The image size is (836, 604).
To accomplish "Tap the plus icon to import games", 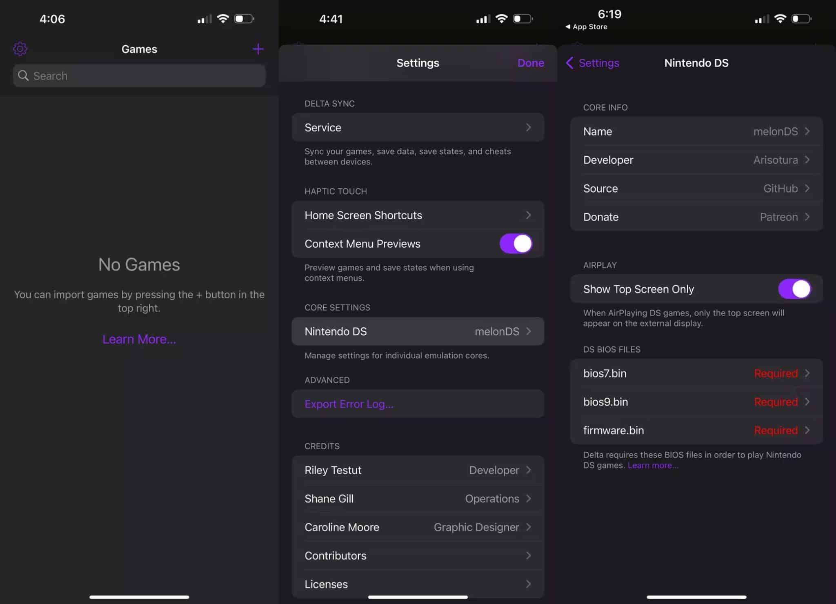I will point(258,49).
